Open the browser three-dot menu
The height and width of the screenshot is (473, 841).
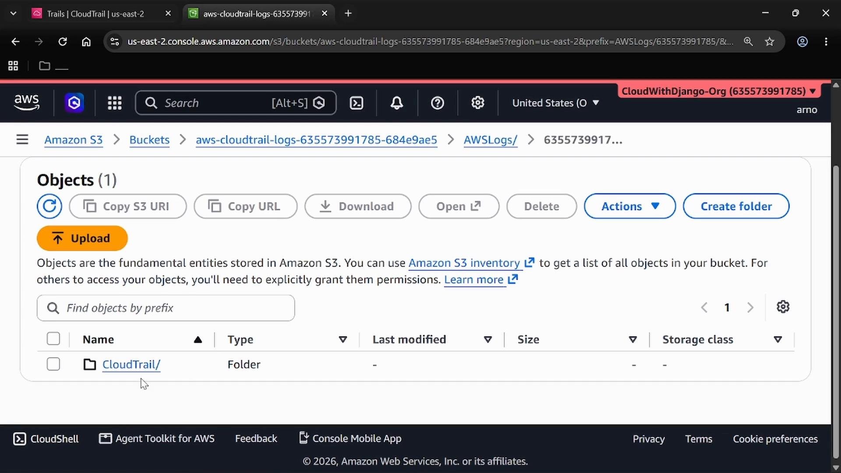pyautogui.click(x=826, y=42)
